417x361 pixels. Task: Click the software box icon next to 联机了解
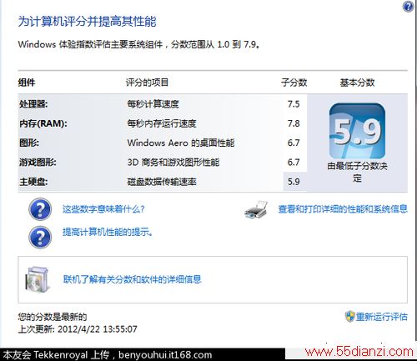[37, 279]
